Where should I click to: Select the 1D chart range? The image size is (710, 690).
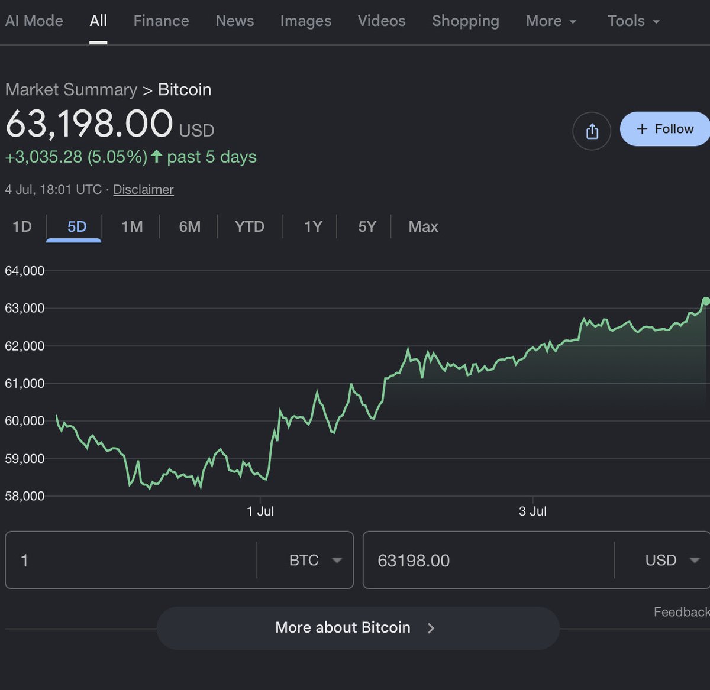[x=22, y=226]
